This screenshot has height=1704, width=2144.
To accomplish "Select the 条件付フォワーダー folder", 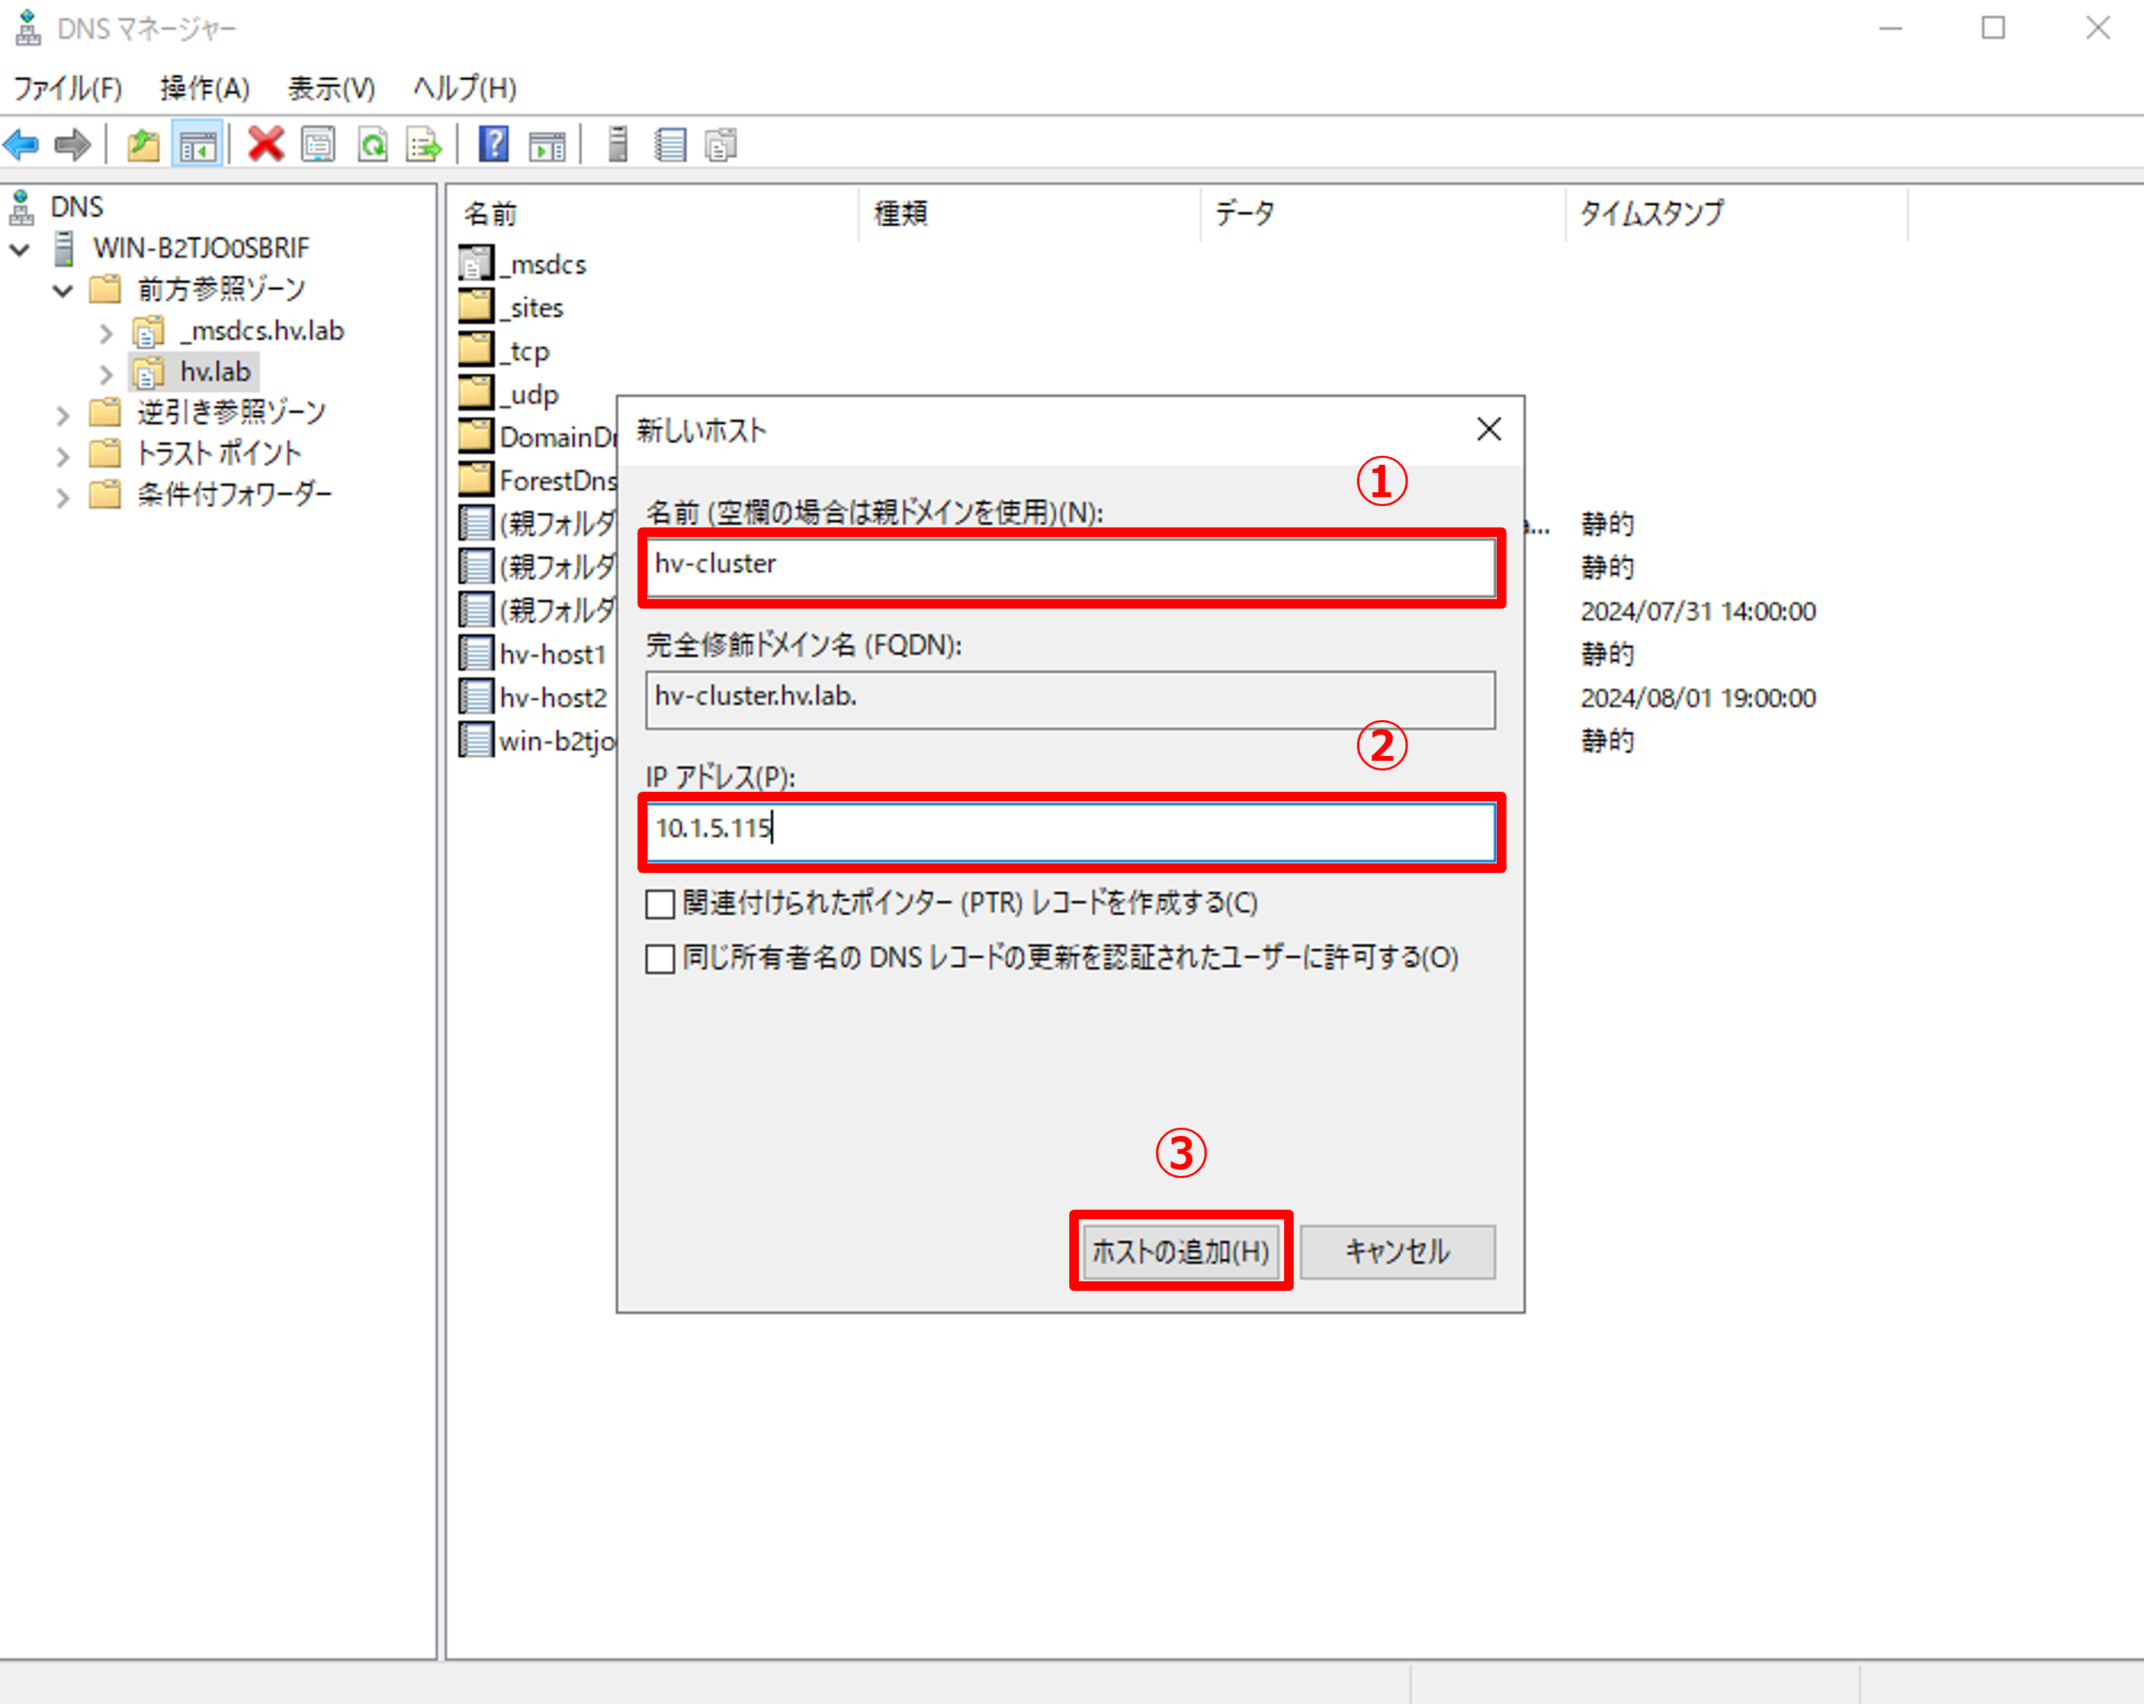I will coord(235,494).
